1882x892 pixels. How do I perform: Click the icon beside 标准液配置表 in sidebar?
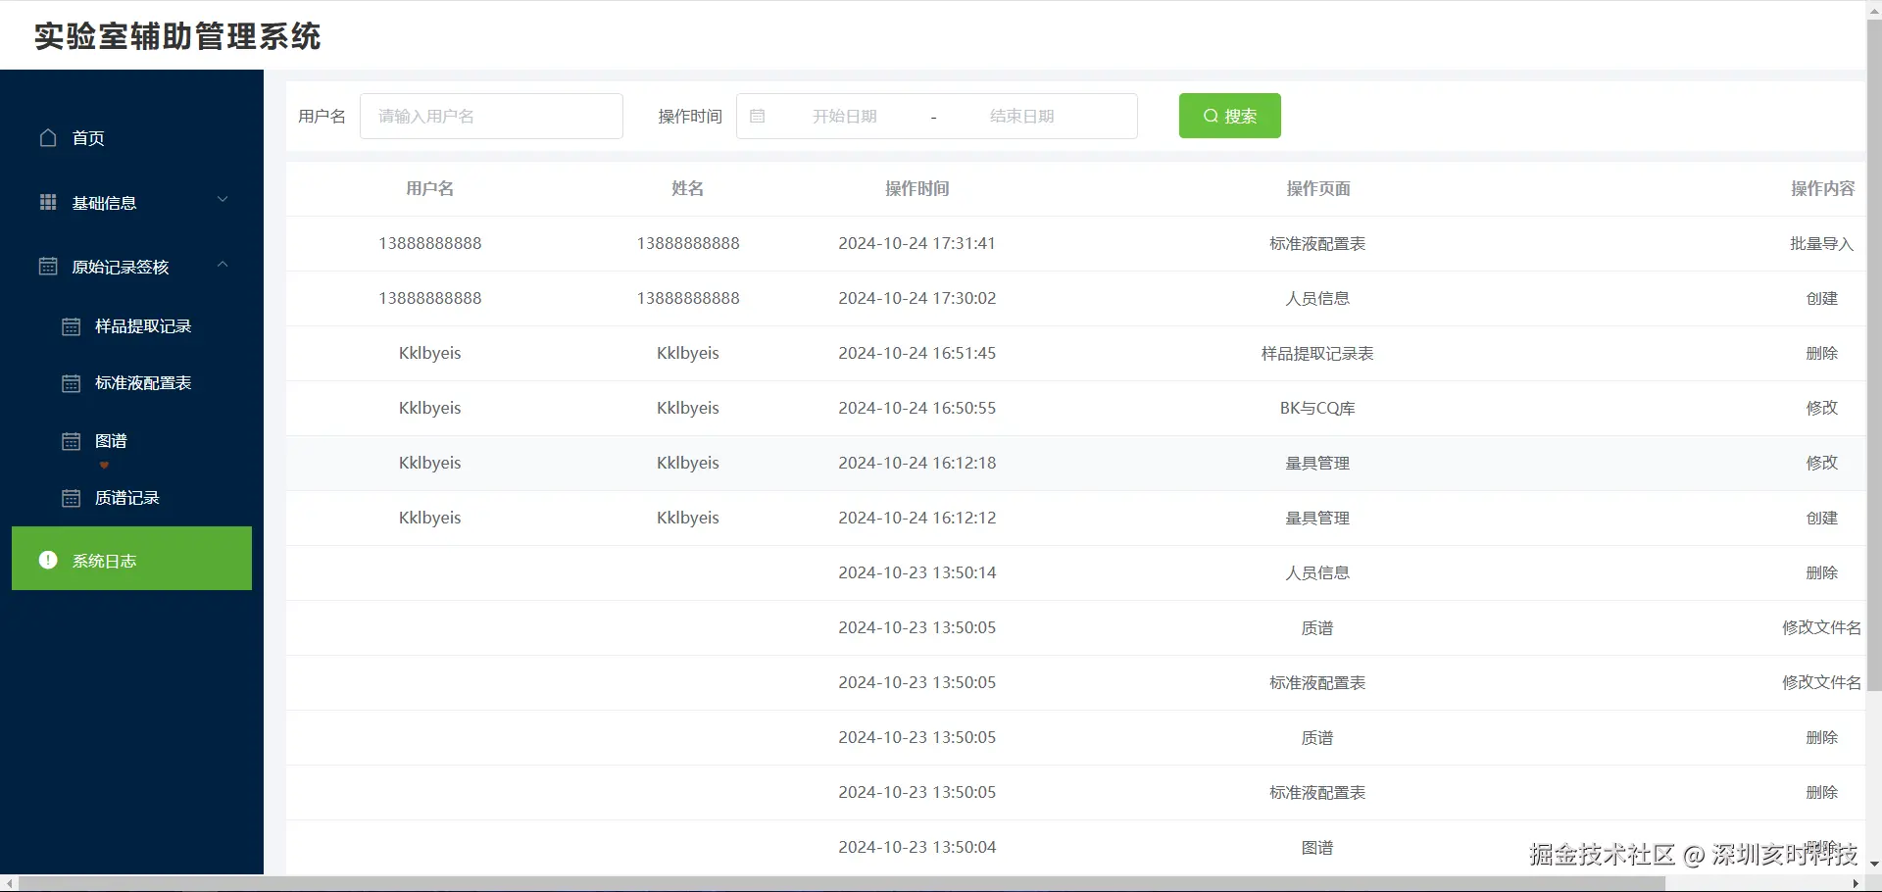(72, 383)
